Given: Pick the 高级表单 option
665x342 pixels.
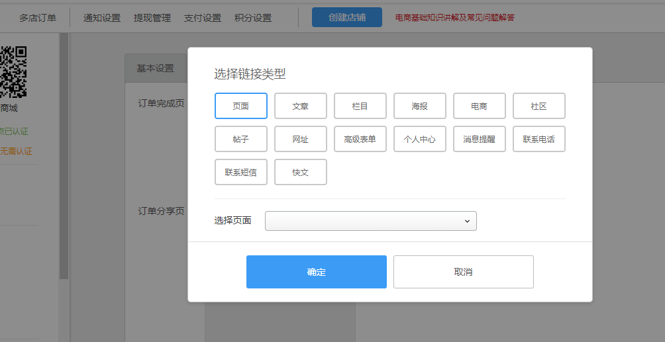Looking at the screenshot, I should 360,139.
